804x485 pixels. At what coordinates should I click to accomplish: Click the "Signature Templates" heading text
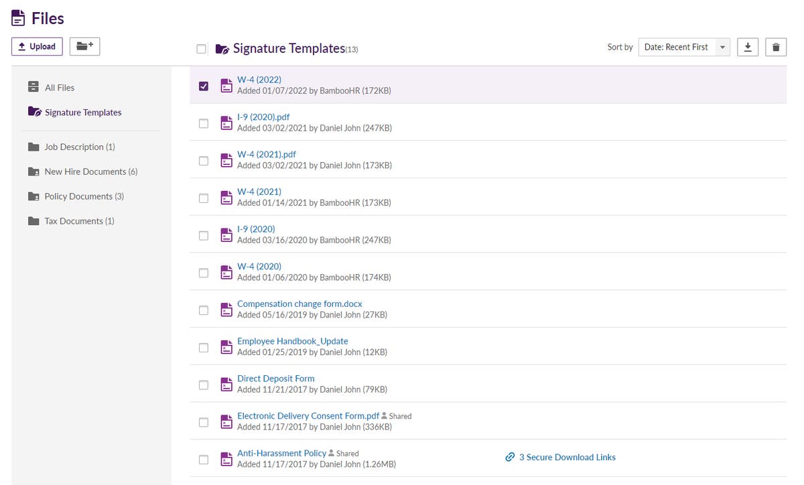coord(289,49)
